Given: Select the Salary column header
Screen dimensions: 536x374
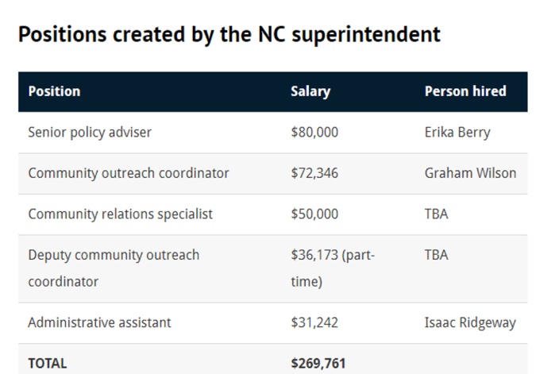Looking at the screenshot, I should pyautogui.click(x=310, y=91).
